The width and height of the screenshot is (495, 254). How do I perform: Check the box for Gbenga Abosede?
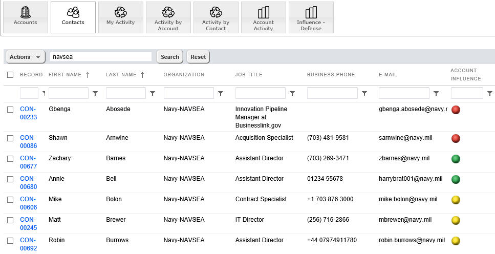10,110
